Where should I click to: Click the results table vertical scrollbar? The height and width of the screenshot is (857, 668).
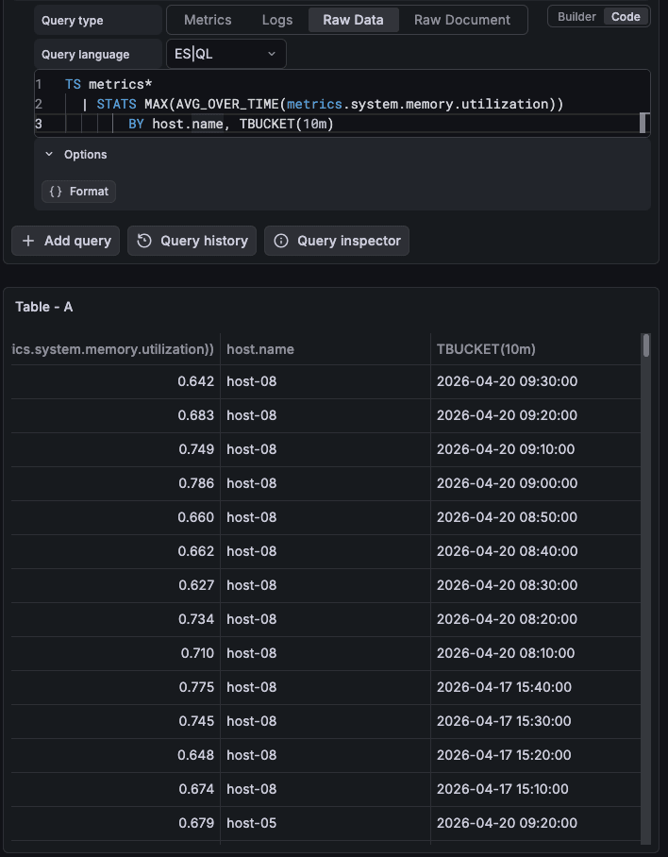point(646,346)
